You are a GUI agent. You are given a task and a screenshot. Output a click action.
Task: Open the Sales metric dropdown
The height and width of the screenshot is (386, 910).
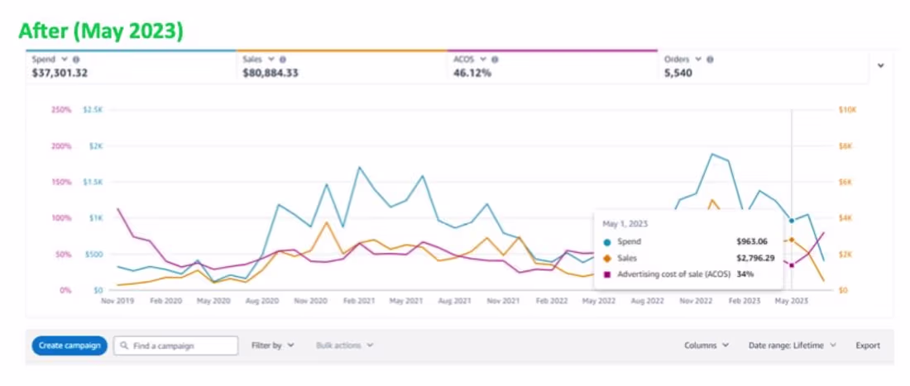tap(272, 60)
